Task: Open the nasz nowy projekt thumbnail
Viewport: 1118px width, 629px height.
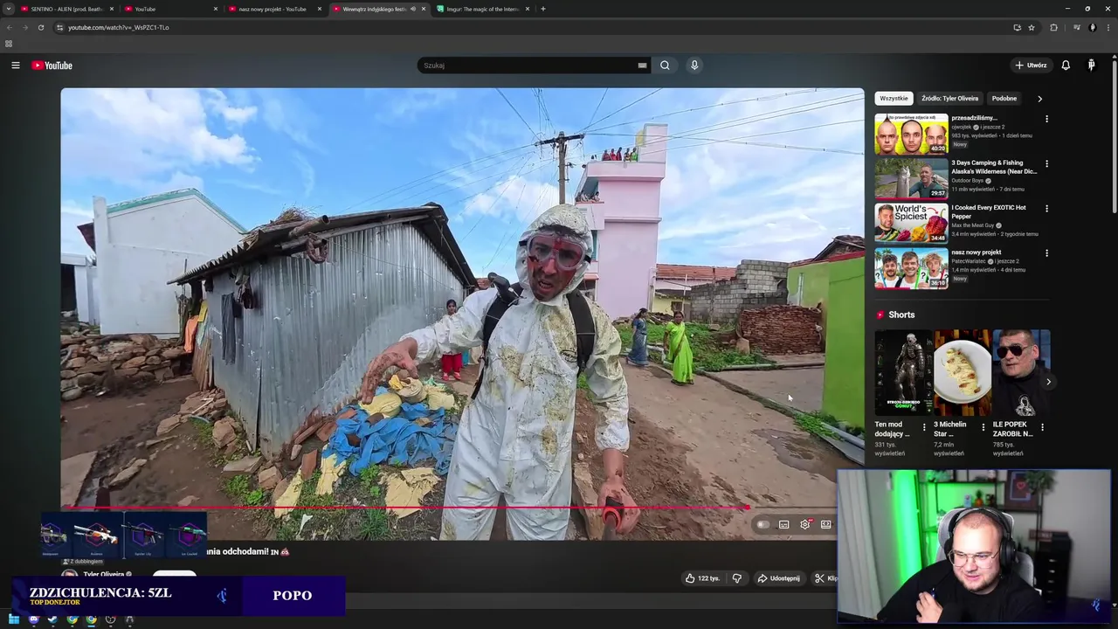Action: coord(911,268)
